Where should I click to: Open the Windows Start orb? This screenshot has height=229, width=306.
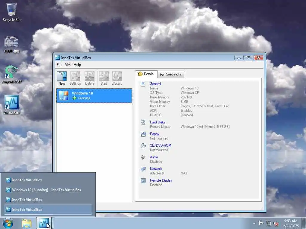pyautogui.click(x=8, y=223)
